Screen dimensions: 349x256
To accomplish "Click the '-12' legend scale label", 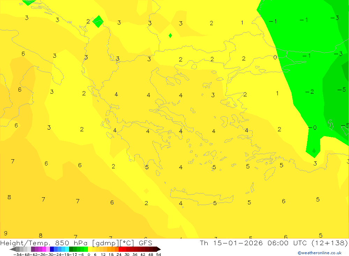I will coord(73,255).
